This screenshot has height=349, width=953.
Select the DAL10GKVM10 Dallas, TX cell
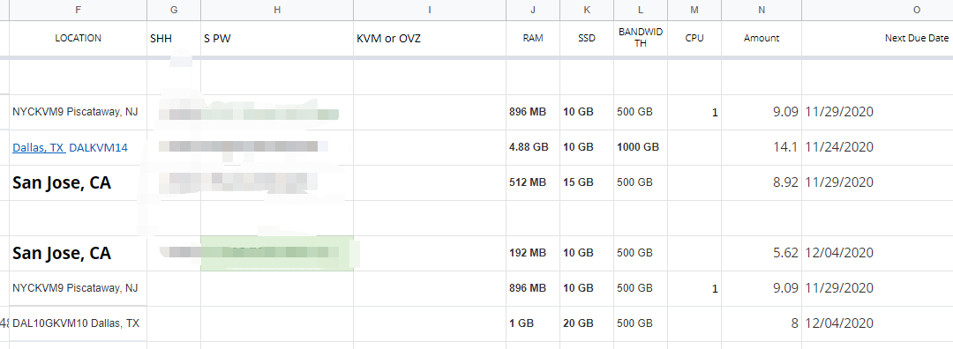tap(78, 323)
